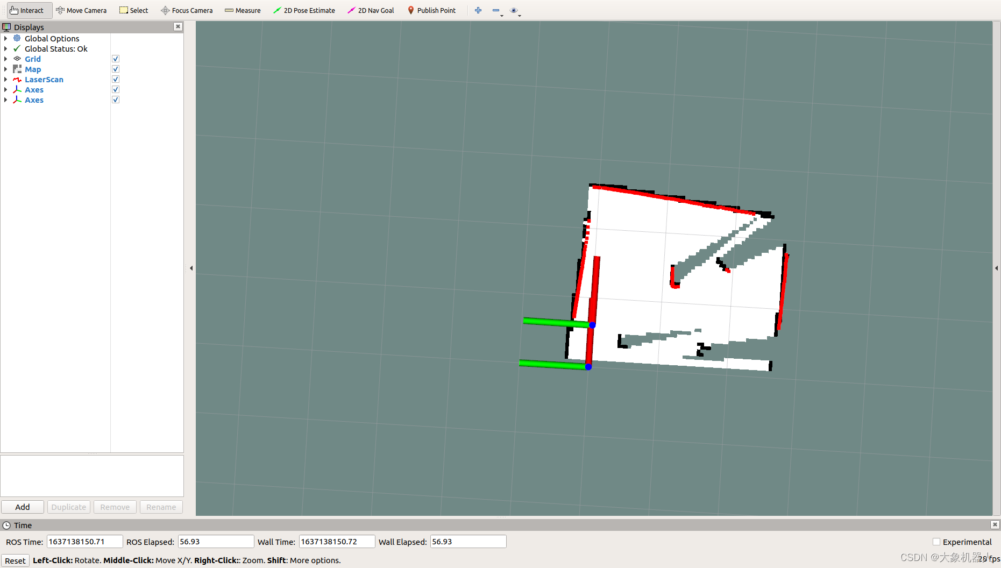Click the ROS Time field

click(x=84, y=542)
